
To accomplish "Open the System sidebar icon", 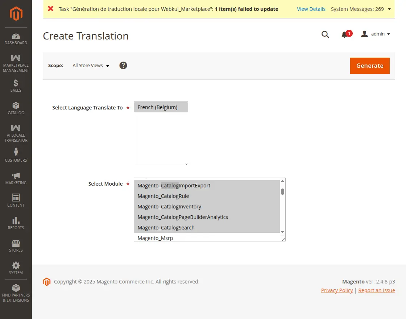I will tap(16, 267).
